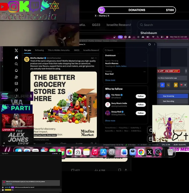
Task: Open the chat panel three-dot menu
Action: [60, 154]
